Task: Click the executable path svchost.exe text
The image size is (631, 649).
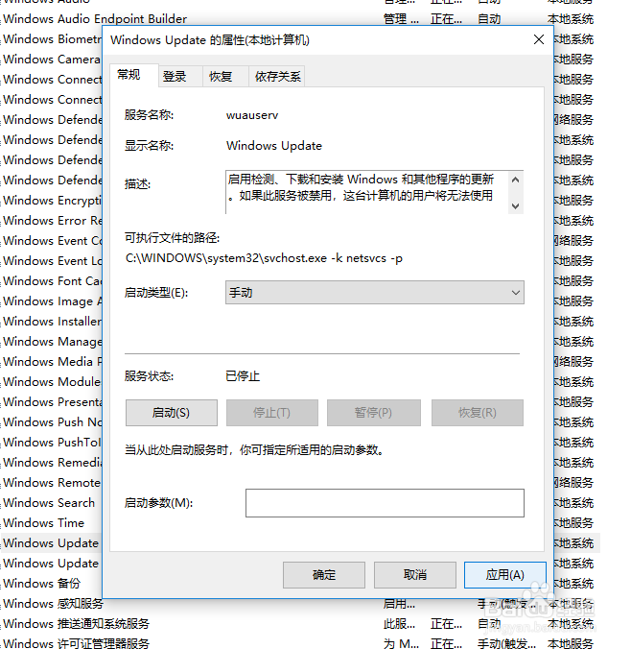Action: pyautogui.click(x=264, y=258)
